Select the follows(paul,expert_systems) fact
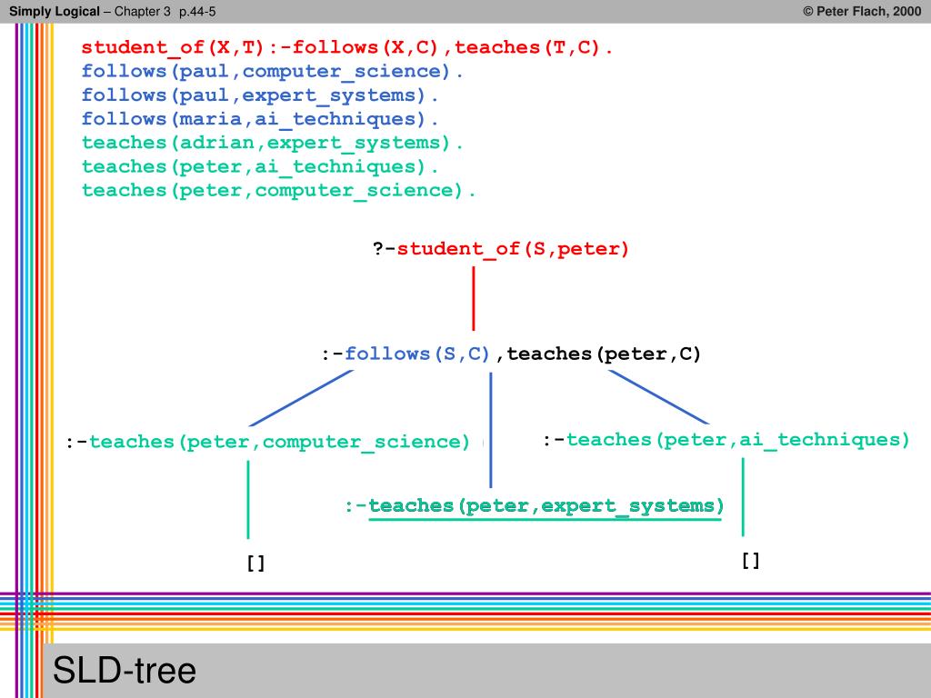Screen dimensions: 931x698 [260, 95]
